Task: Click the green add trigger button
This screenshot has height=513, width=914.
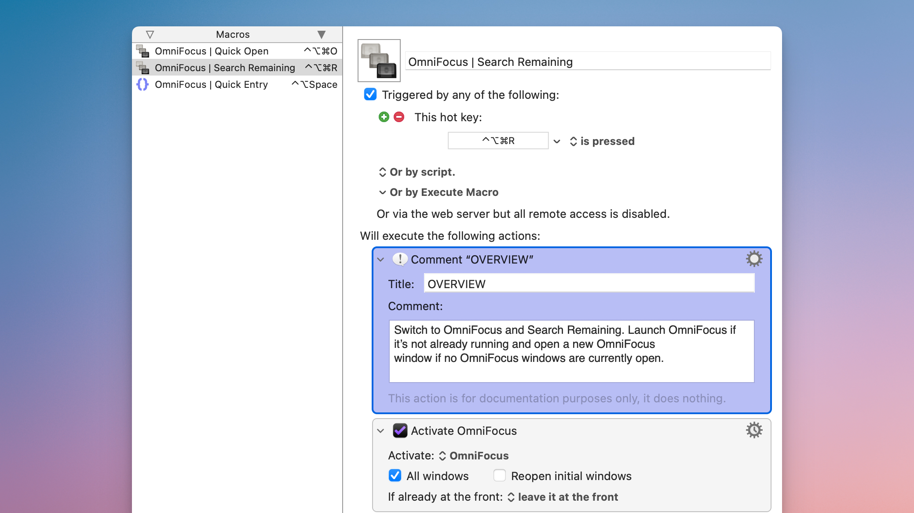Action: (x=384, y=117)
